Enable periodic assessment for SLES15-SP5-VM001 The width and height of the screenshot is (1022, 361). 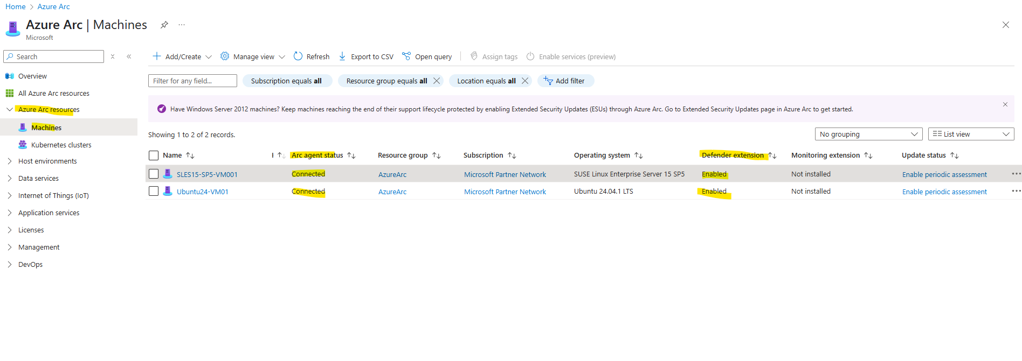pos(944,174)
